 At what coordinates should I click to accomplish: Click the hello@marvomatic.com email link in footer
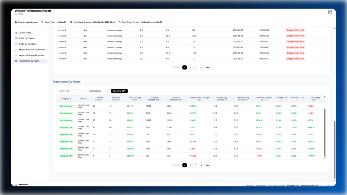[309, 185]
